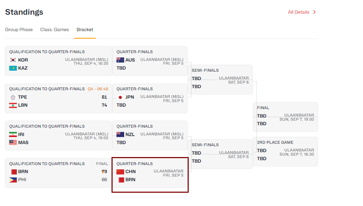The height and width of the screenshot is (206, 363).
Task: Click the Malaysia flag next to MAS
Action: pyautogui.click(x=13, y=142)
